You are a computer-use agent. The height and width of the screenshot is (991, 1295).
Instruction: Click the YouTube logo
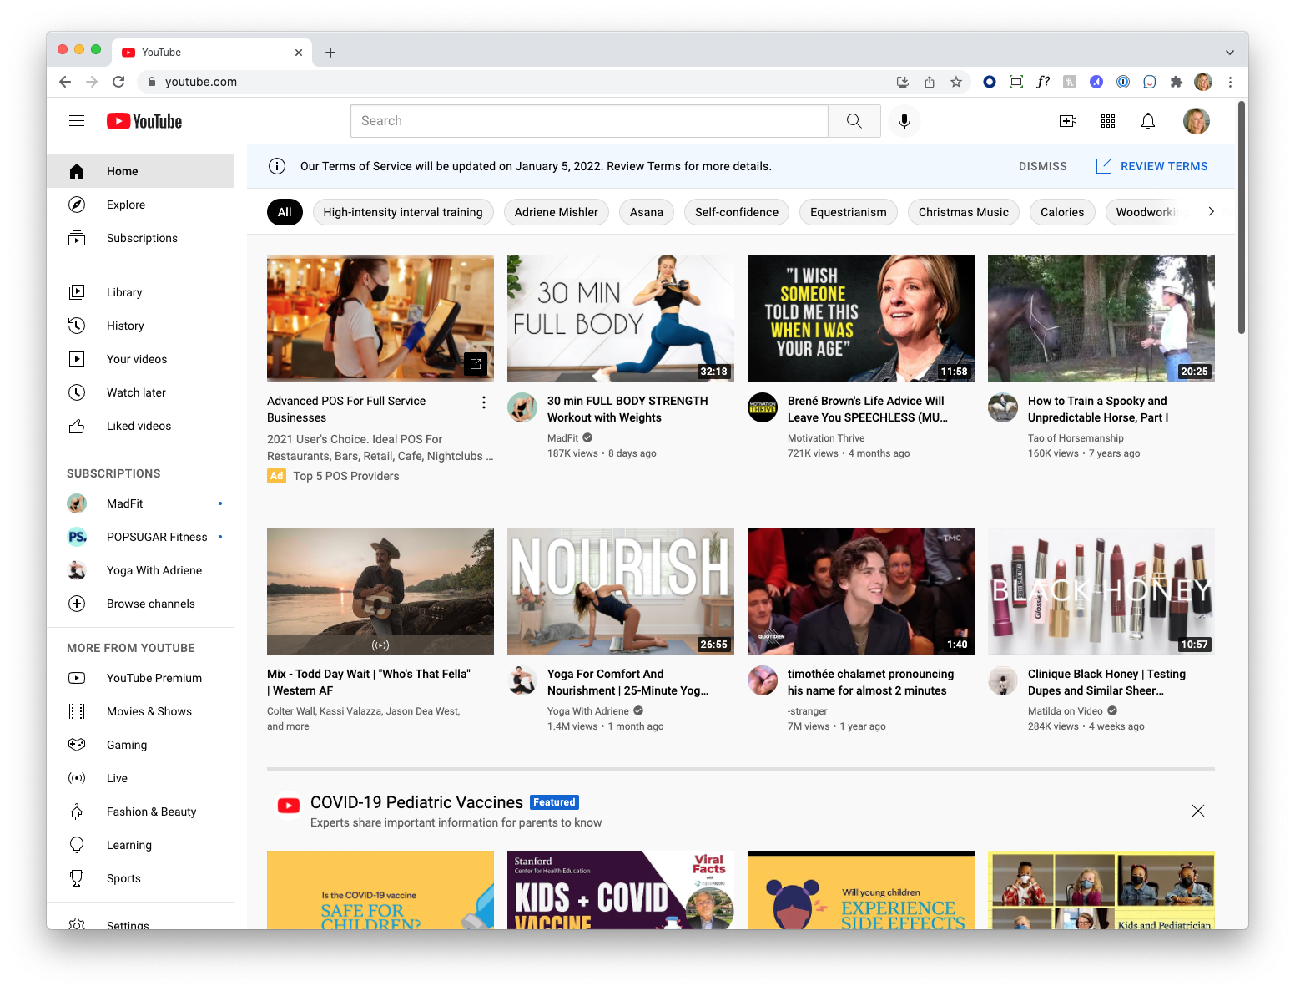(x=144, y=121)
